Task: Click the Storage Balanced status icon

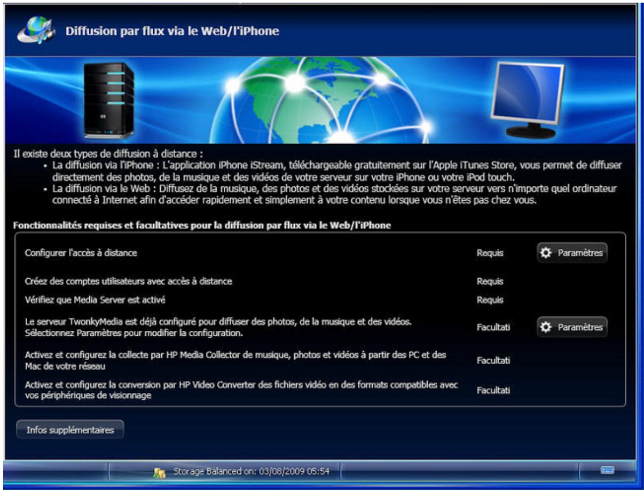Action: click(159, 472)
